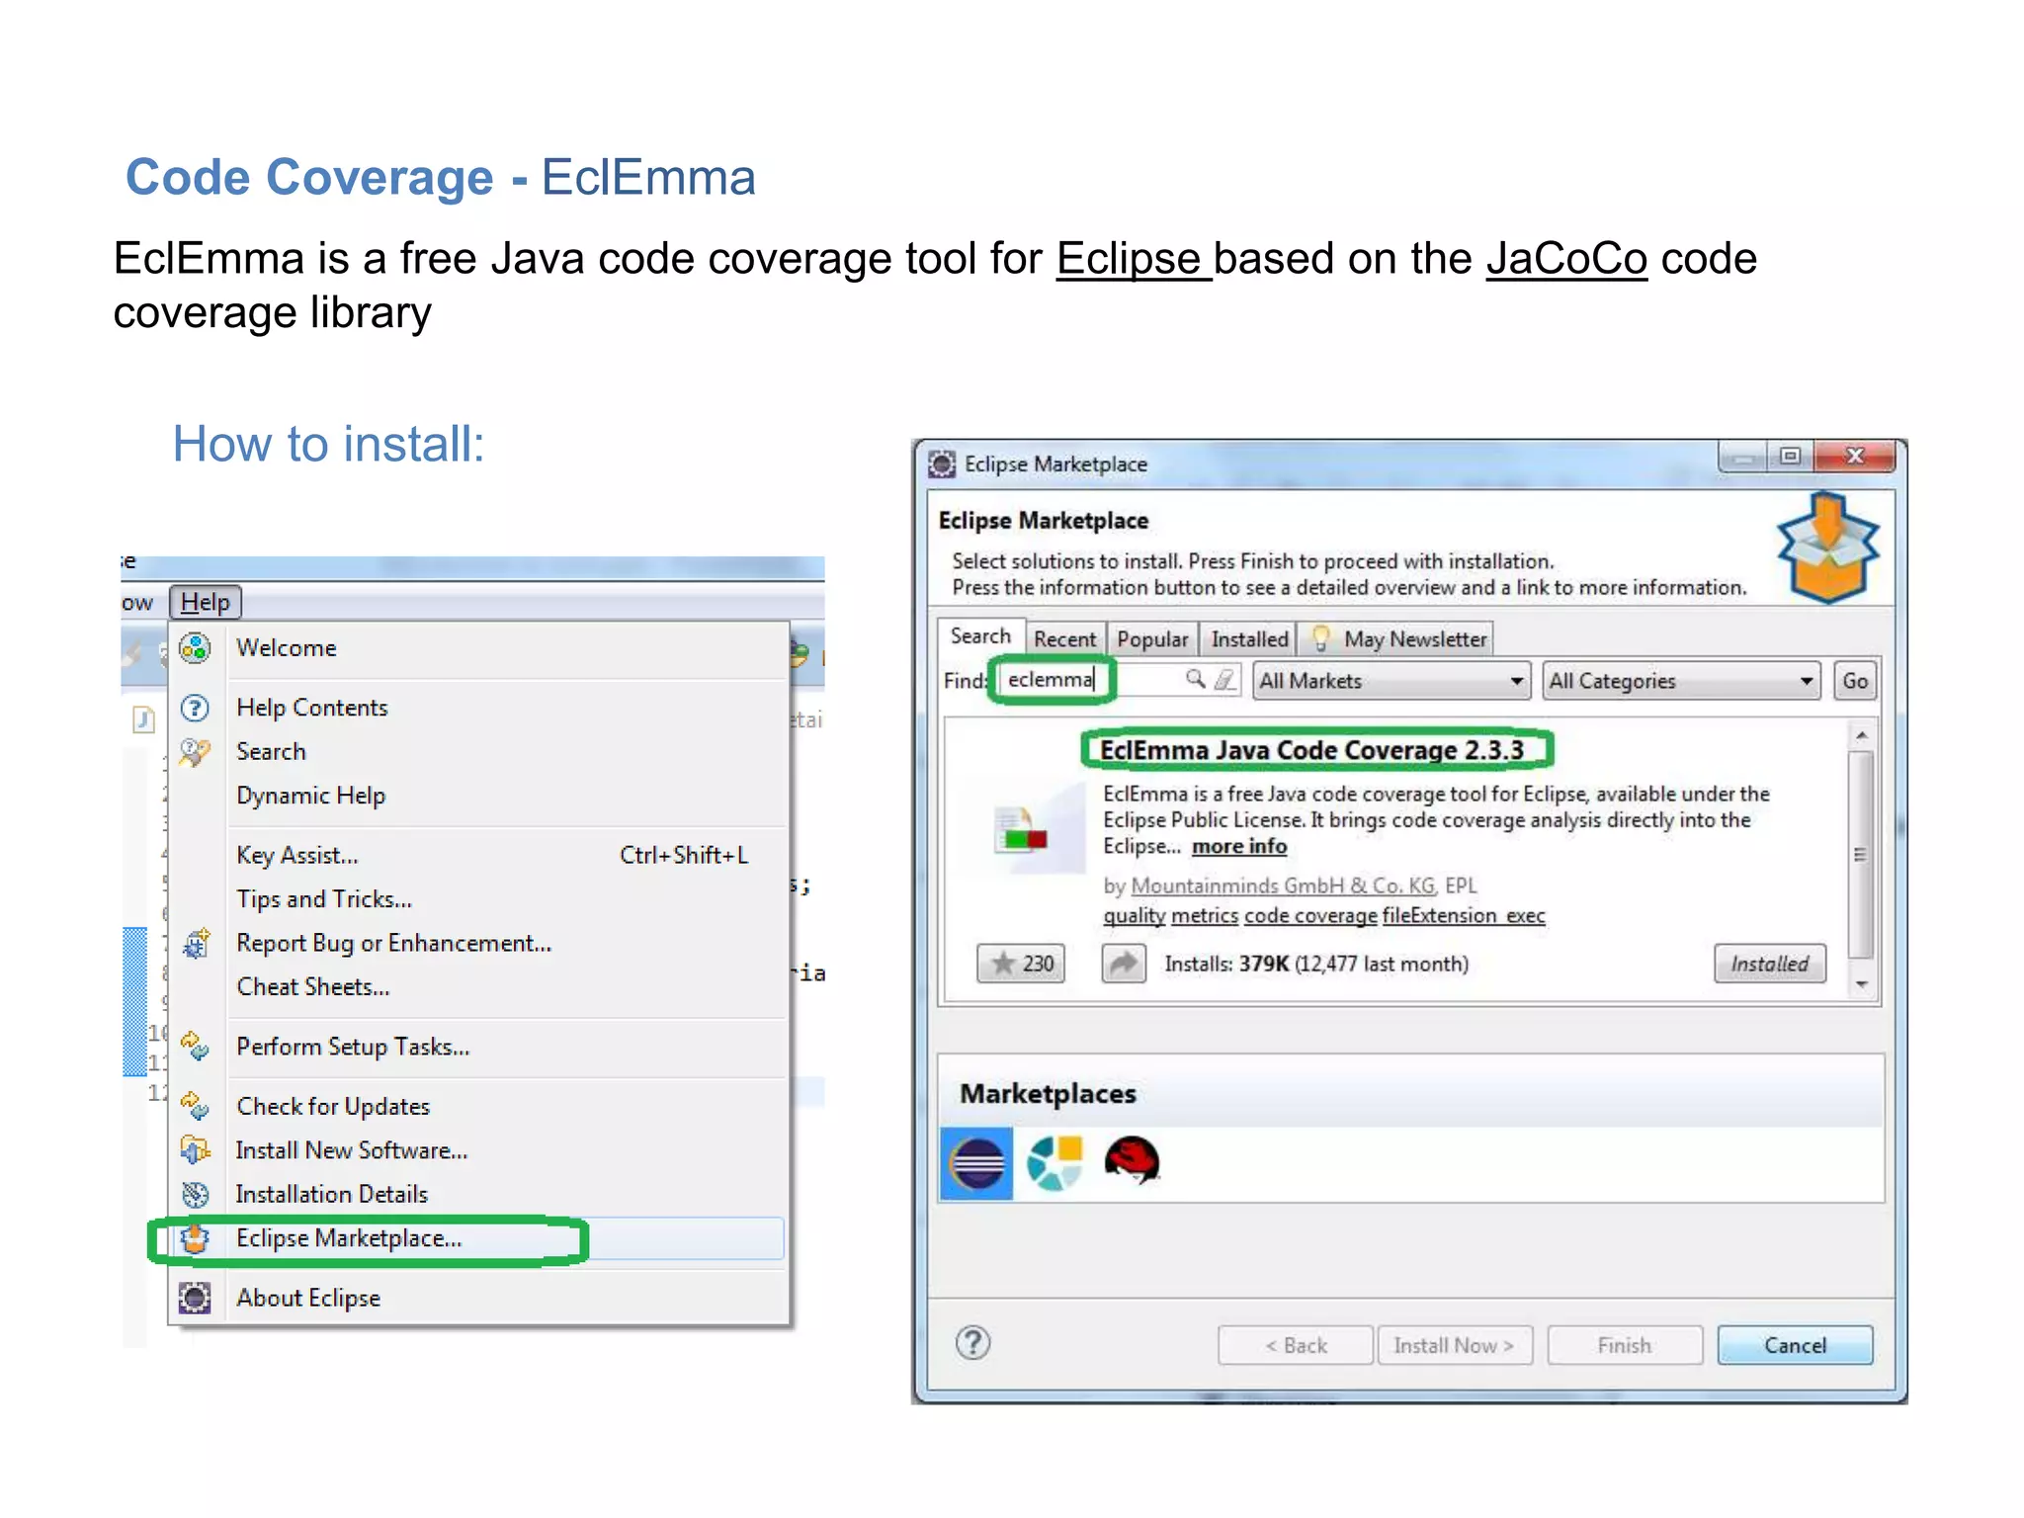Click the code coverage tag link

(1310, 916)
